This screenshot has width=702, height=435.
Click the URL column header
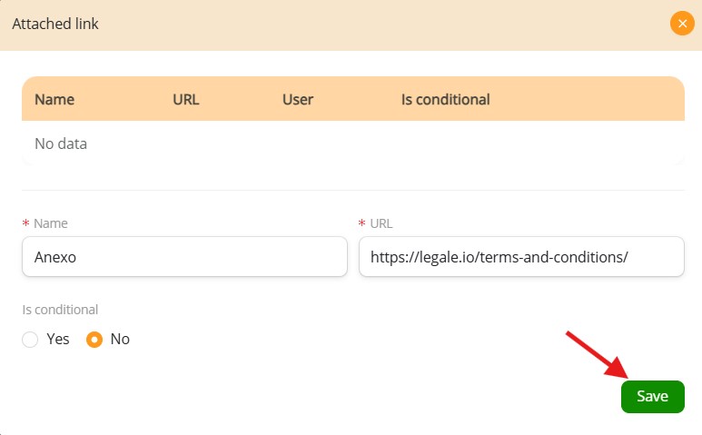186,99
